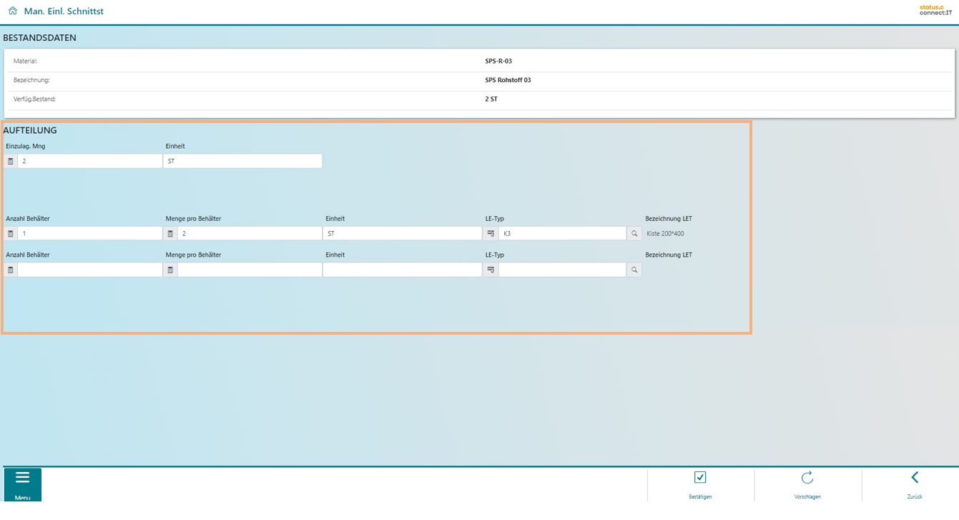This screenshot has height=520, width=959.
Task: Click magnifier icon beside empty LE-Typ field
Action: [634, 270]
